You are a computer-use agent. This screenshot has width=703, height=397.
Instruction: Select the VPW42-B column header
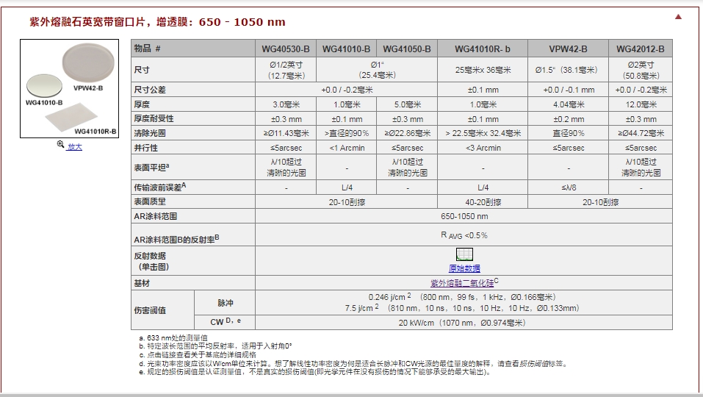tap(568, 49)
